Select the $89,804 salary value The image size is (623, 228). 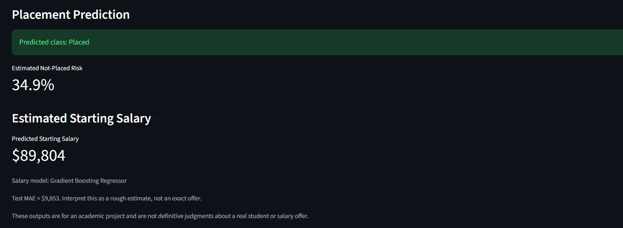coord(39,156)
